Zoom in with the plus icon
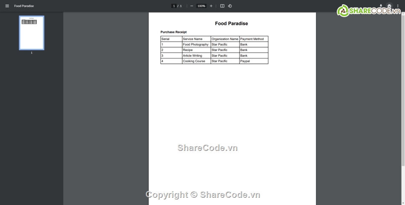Viewport: 405px width, 205px height. 211,6
